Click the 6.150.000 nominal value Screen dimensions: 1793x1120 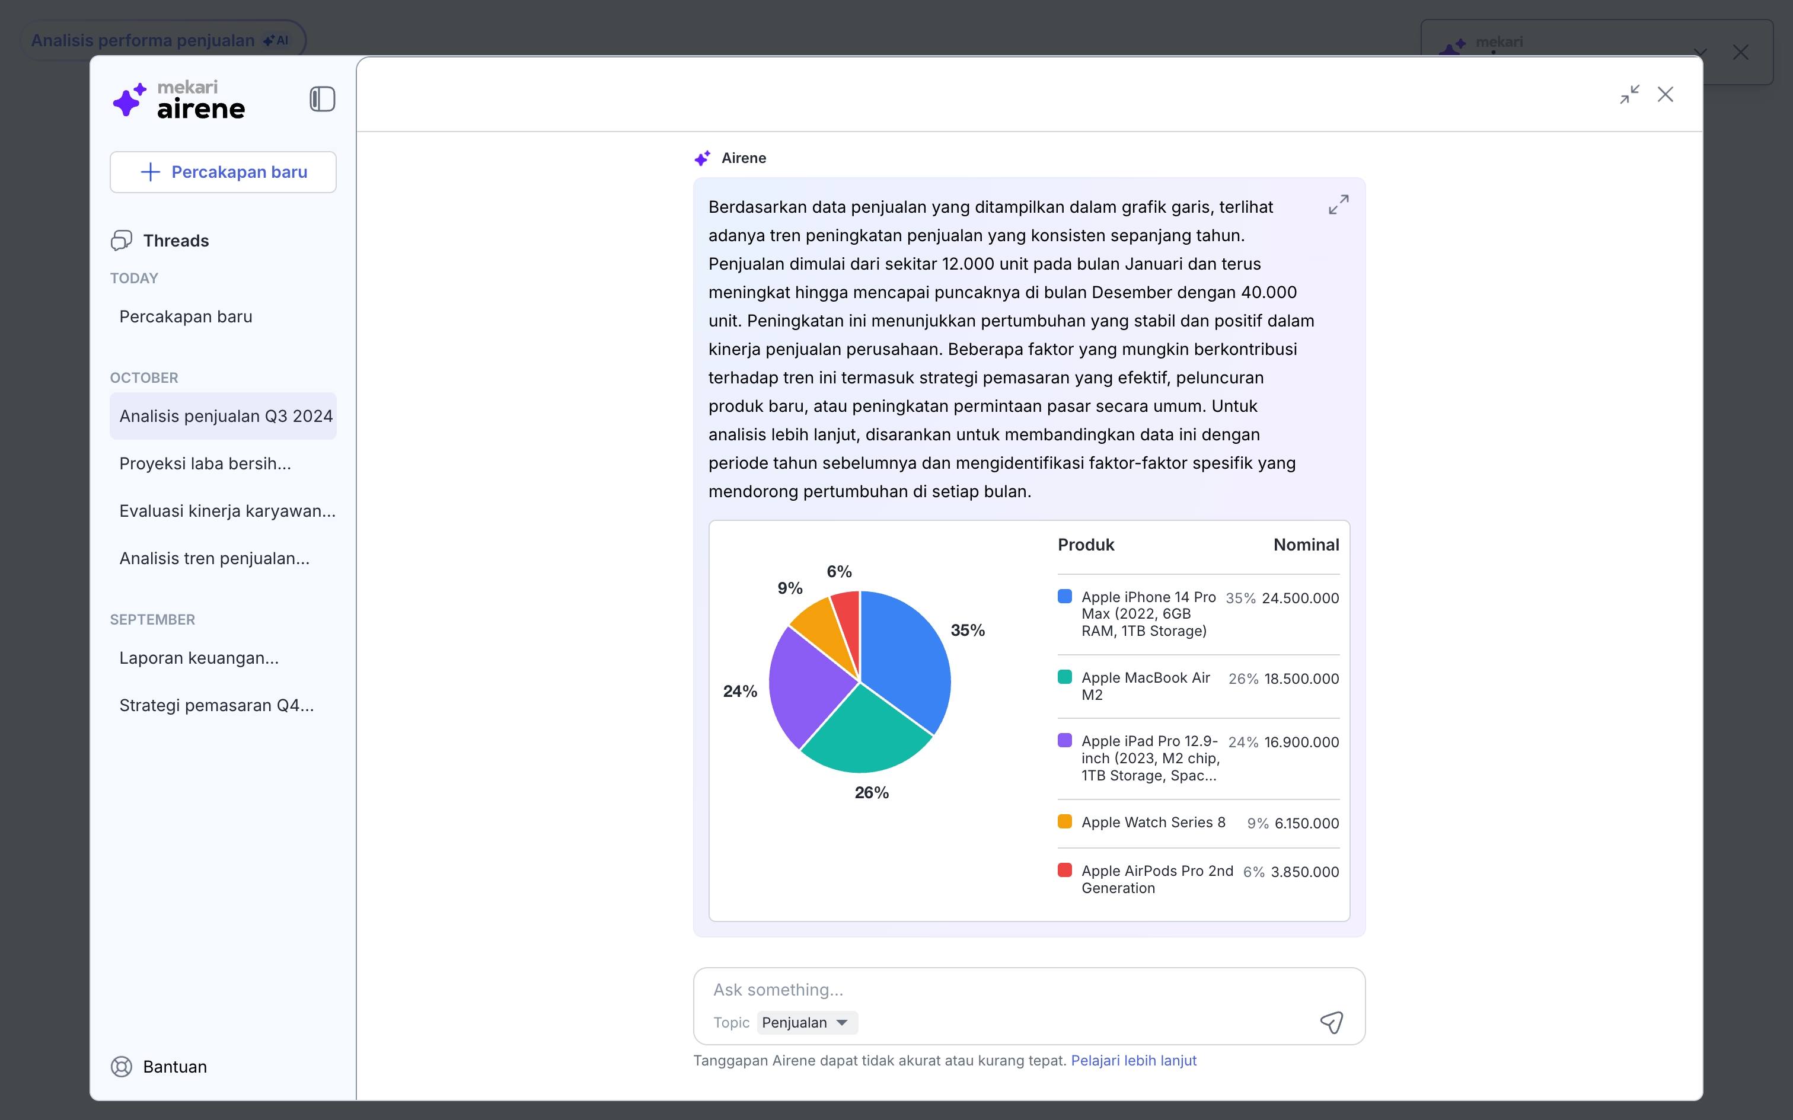[1306, 823]
